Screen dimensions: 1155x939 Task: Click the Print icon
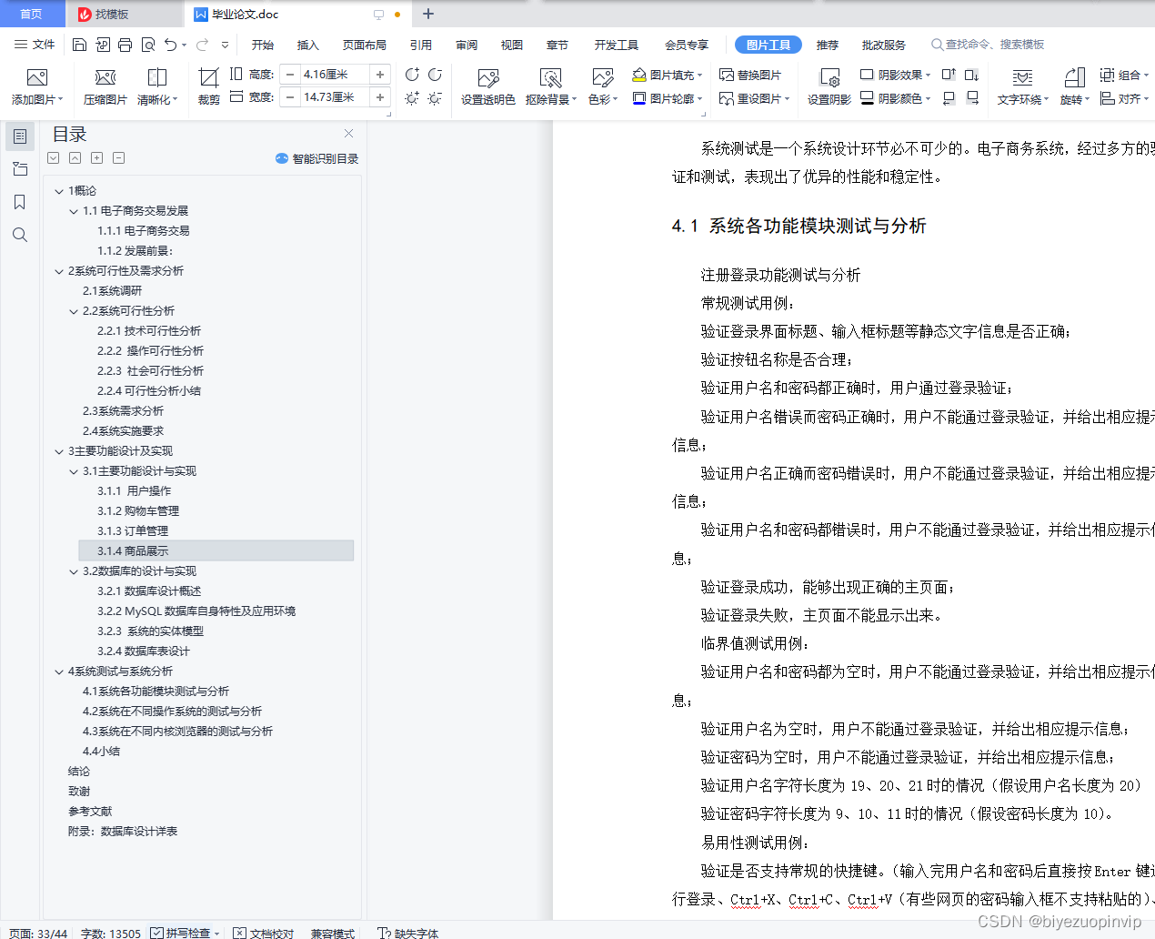click(x=125, y=45)
